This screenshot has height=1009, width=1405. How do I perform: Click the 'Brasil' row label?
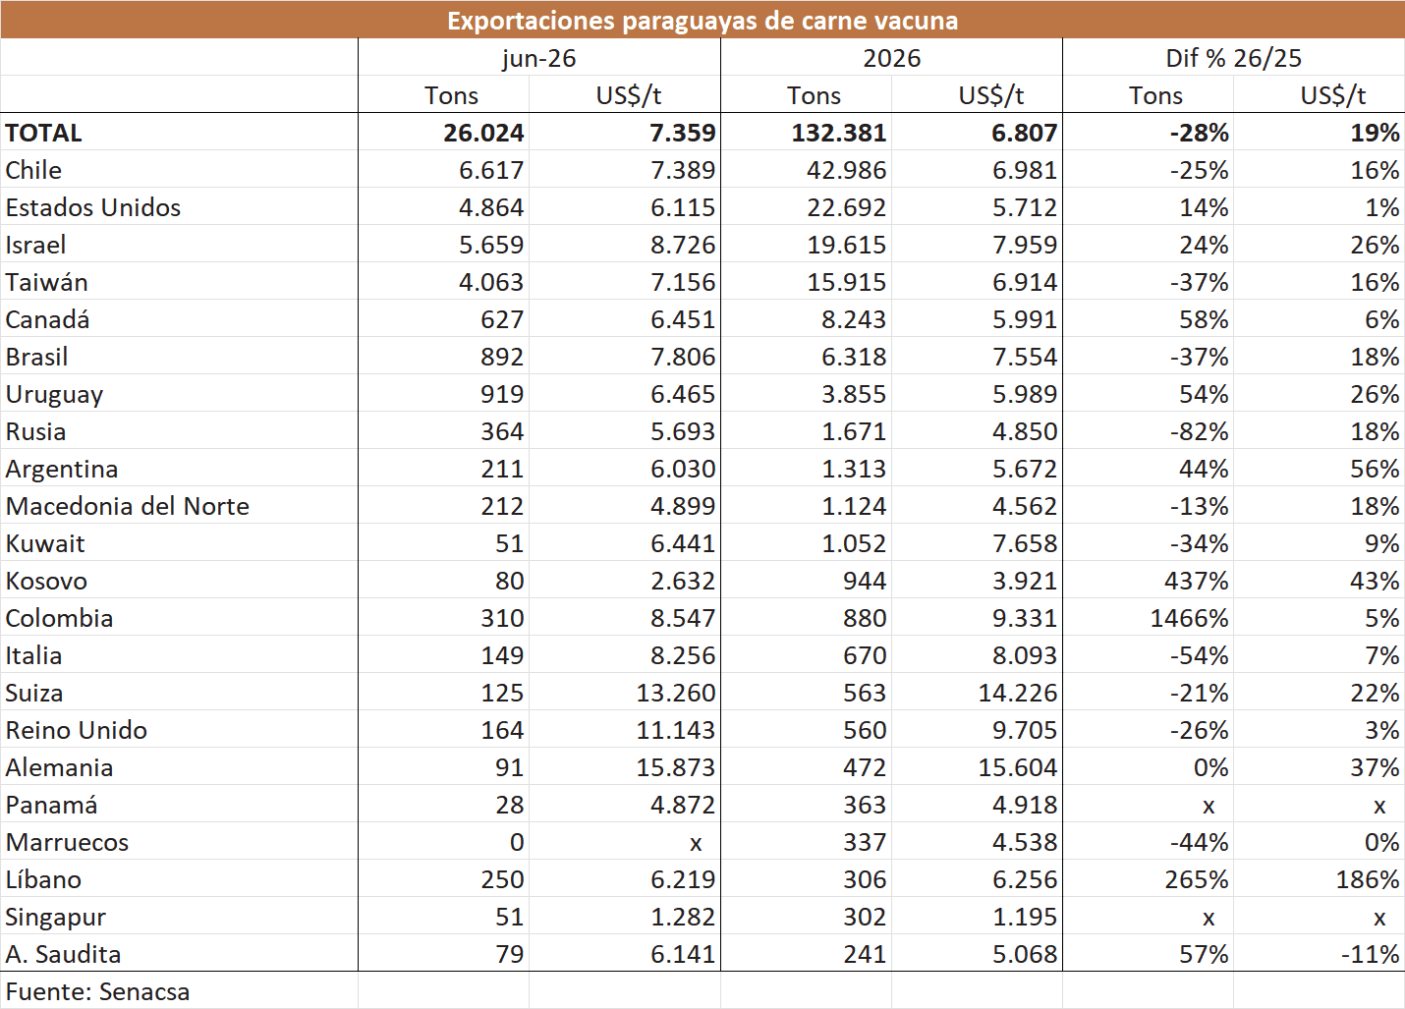[x=36, y=357]
